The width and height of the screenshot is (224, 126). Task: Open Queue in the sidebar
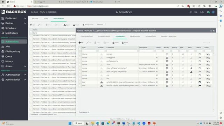[x=9, y=56]
